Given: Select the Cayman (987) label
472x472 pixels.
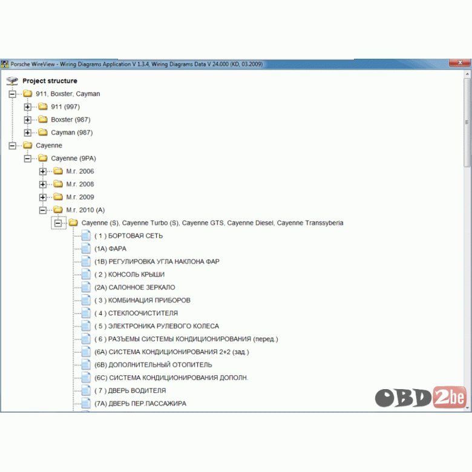Looking at the screenshot, I should (x=72, y=133).
